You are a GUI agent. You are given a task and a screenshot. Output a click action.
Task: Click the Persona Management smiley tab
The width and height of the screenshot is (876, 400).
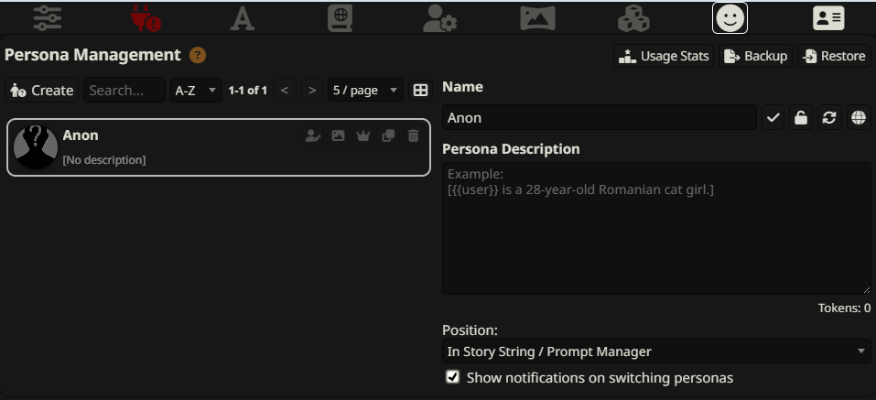(x=730, y=18)
